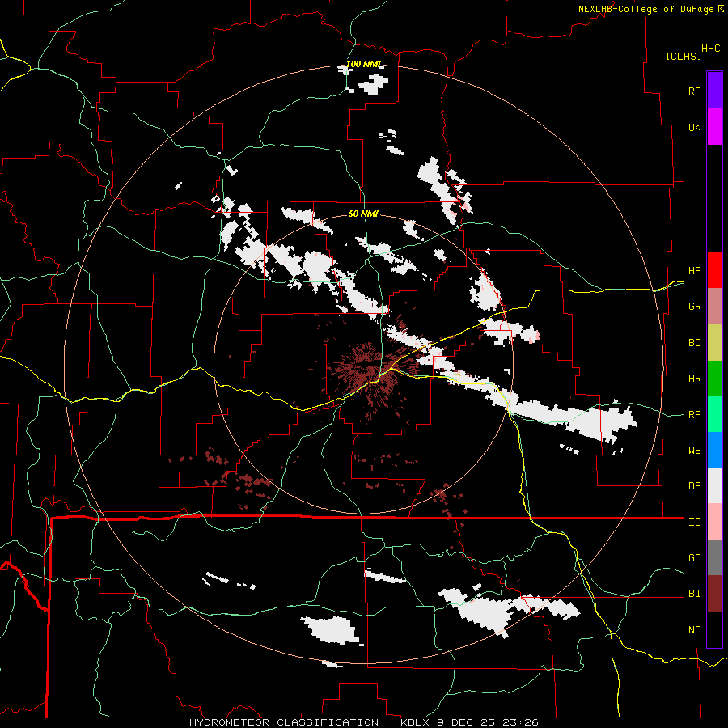The width and height of the screenshot is (728, 728).
Task: Click the "[CLAS]" units label
Action: [684, 56]
